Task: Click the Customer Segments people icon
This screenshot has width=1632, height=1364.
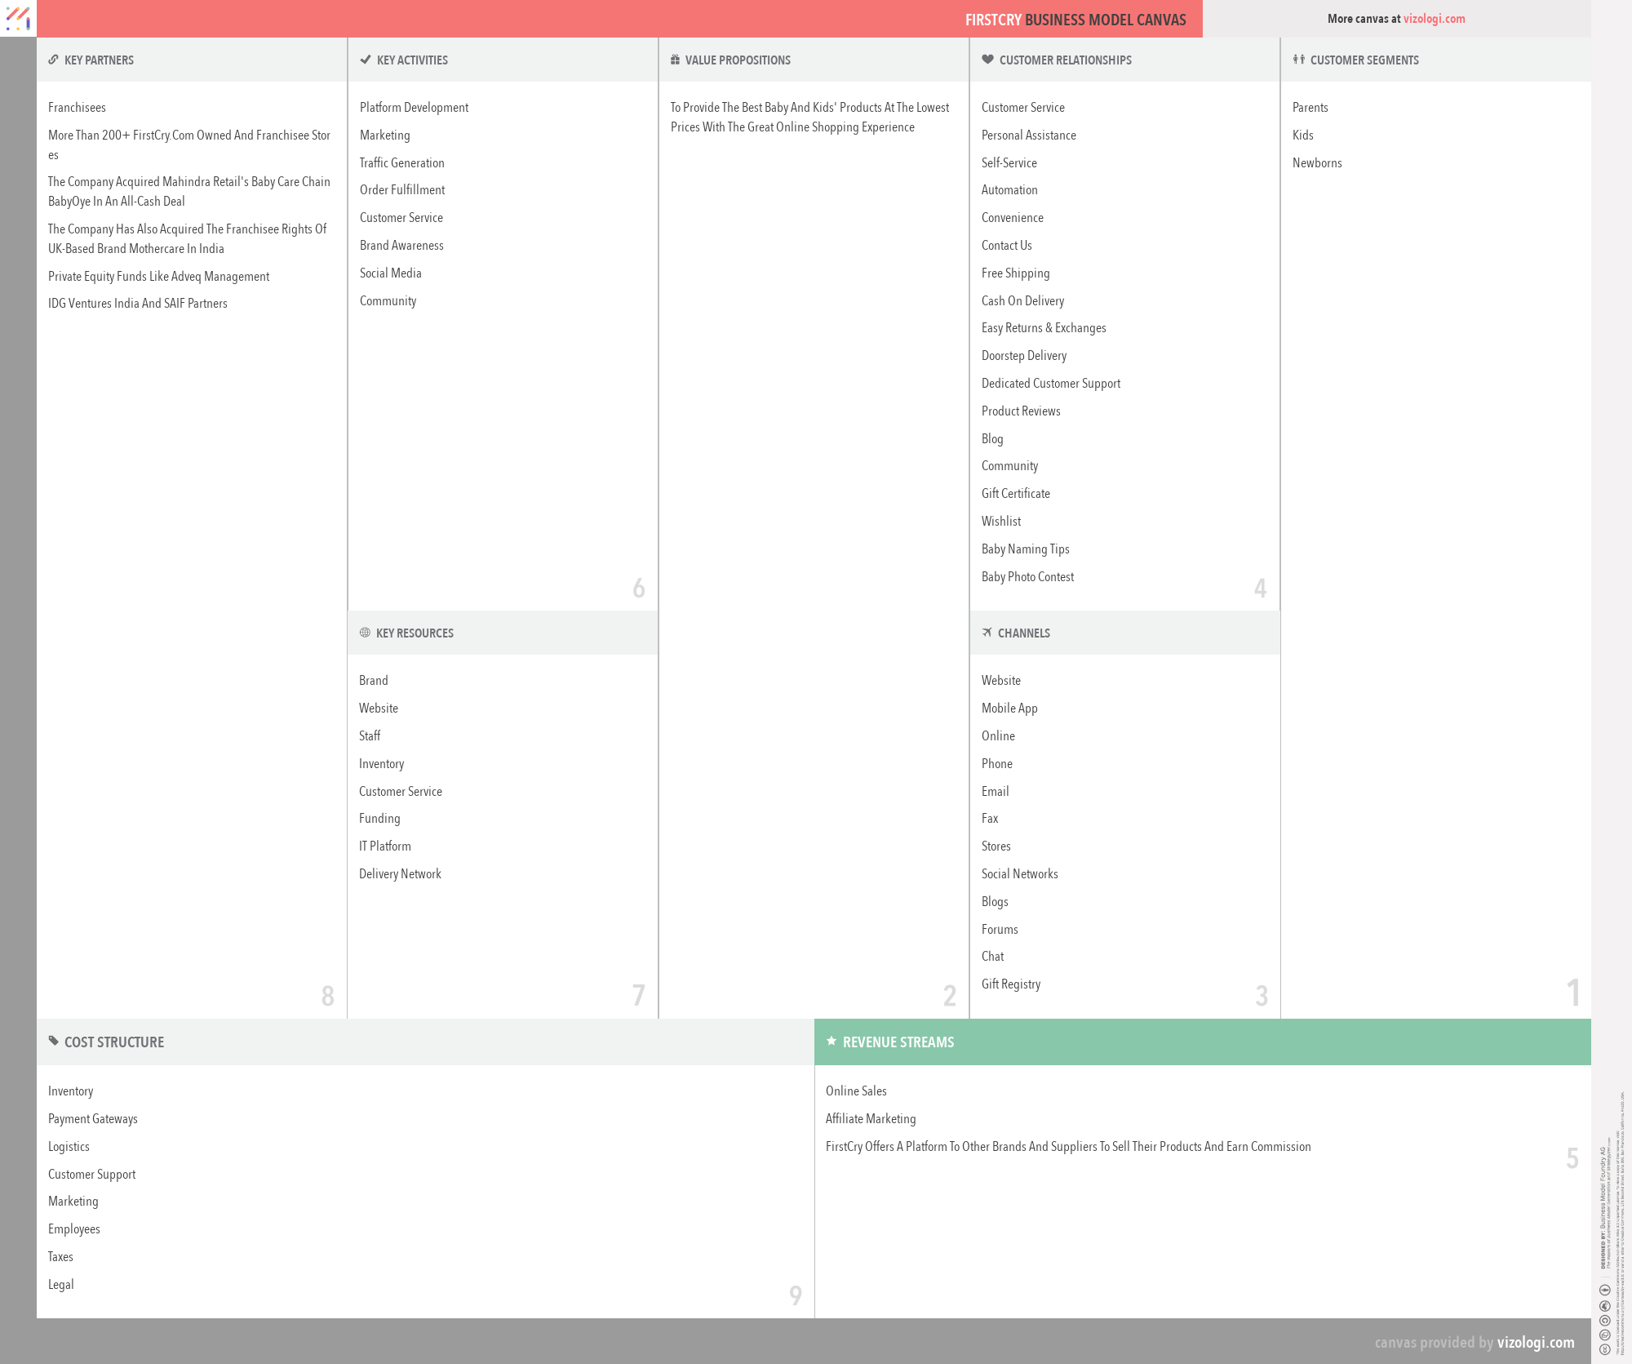Action: pyautogui.click(x=1299, y=60)
